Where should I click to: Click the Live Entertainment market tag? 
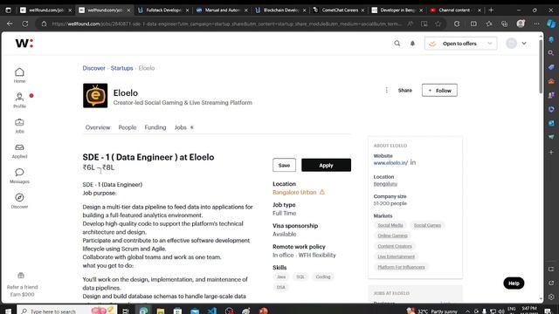396,256
